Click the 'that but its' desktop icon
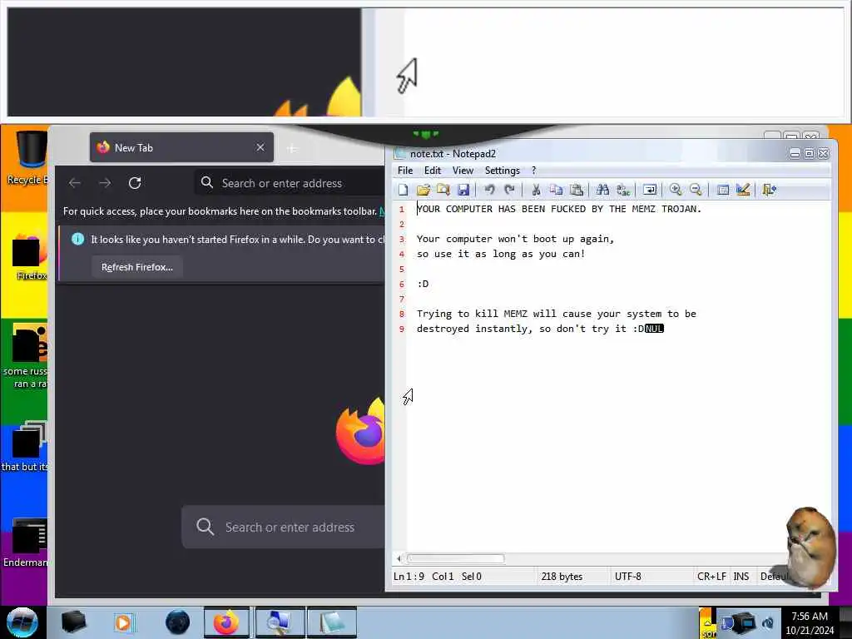Image resolution: width=852 pixels, height=639 pixels. tap(25, 446)
